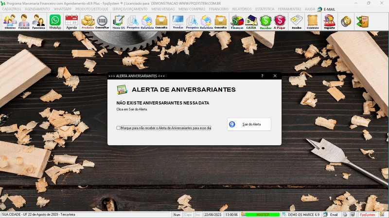
Task: Open the Contrato scroll icon
Action: pos(313,21)
